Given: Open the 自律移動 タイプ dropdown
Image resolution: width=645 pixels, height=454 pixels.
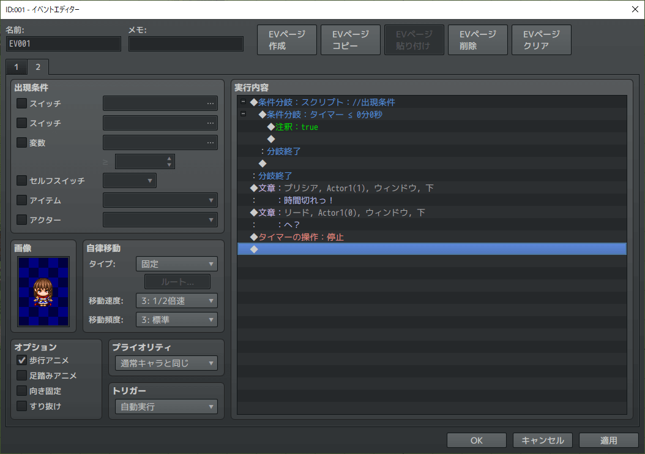Looking at the screenshot, I should (x=177, y=264).
